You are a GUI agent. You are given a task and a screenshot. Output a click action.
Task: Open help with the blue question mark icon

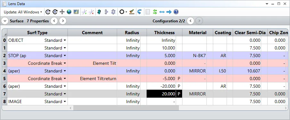pos(176,12)
